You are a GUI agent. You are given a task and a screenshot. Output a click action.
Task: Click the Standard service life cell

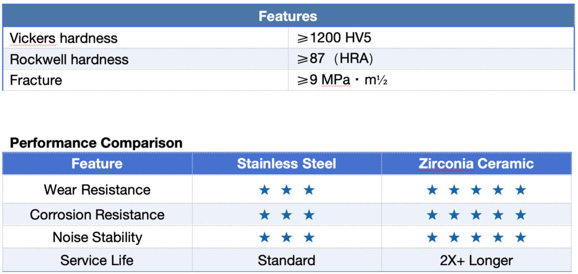(x=287, y=260)
